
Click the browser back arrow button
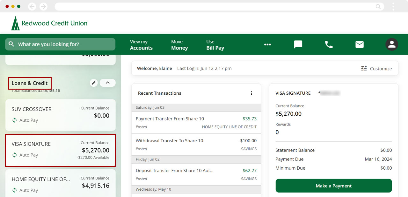pos(32,6)
